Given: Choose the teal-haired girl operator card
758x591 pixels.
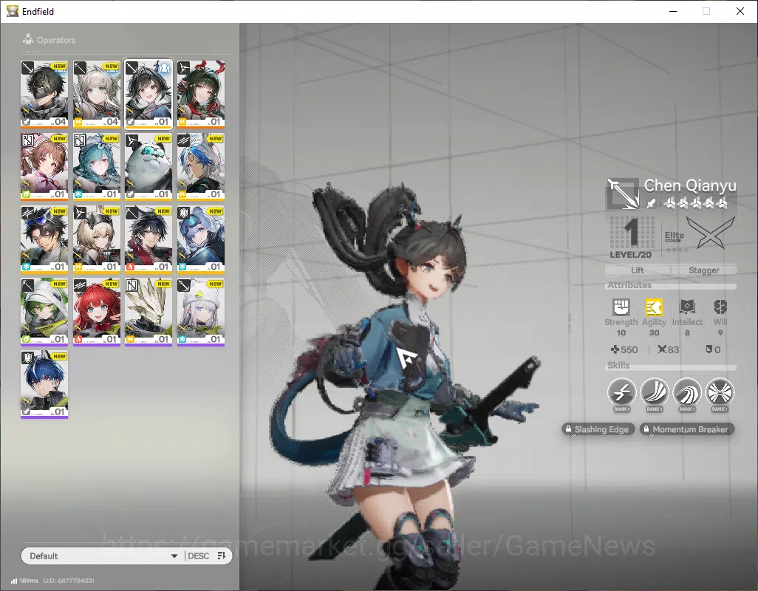Looking at the screenshot, I should (x=97, y=166).
